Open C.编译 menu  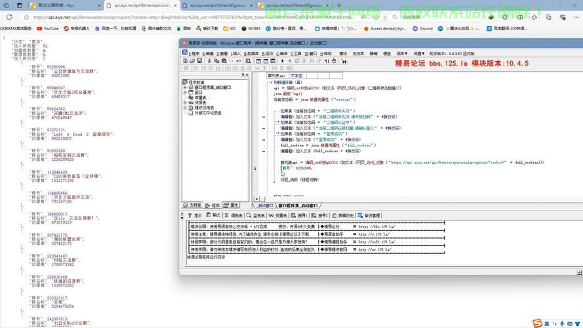(282, 54)
